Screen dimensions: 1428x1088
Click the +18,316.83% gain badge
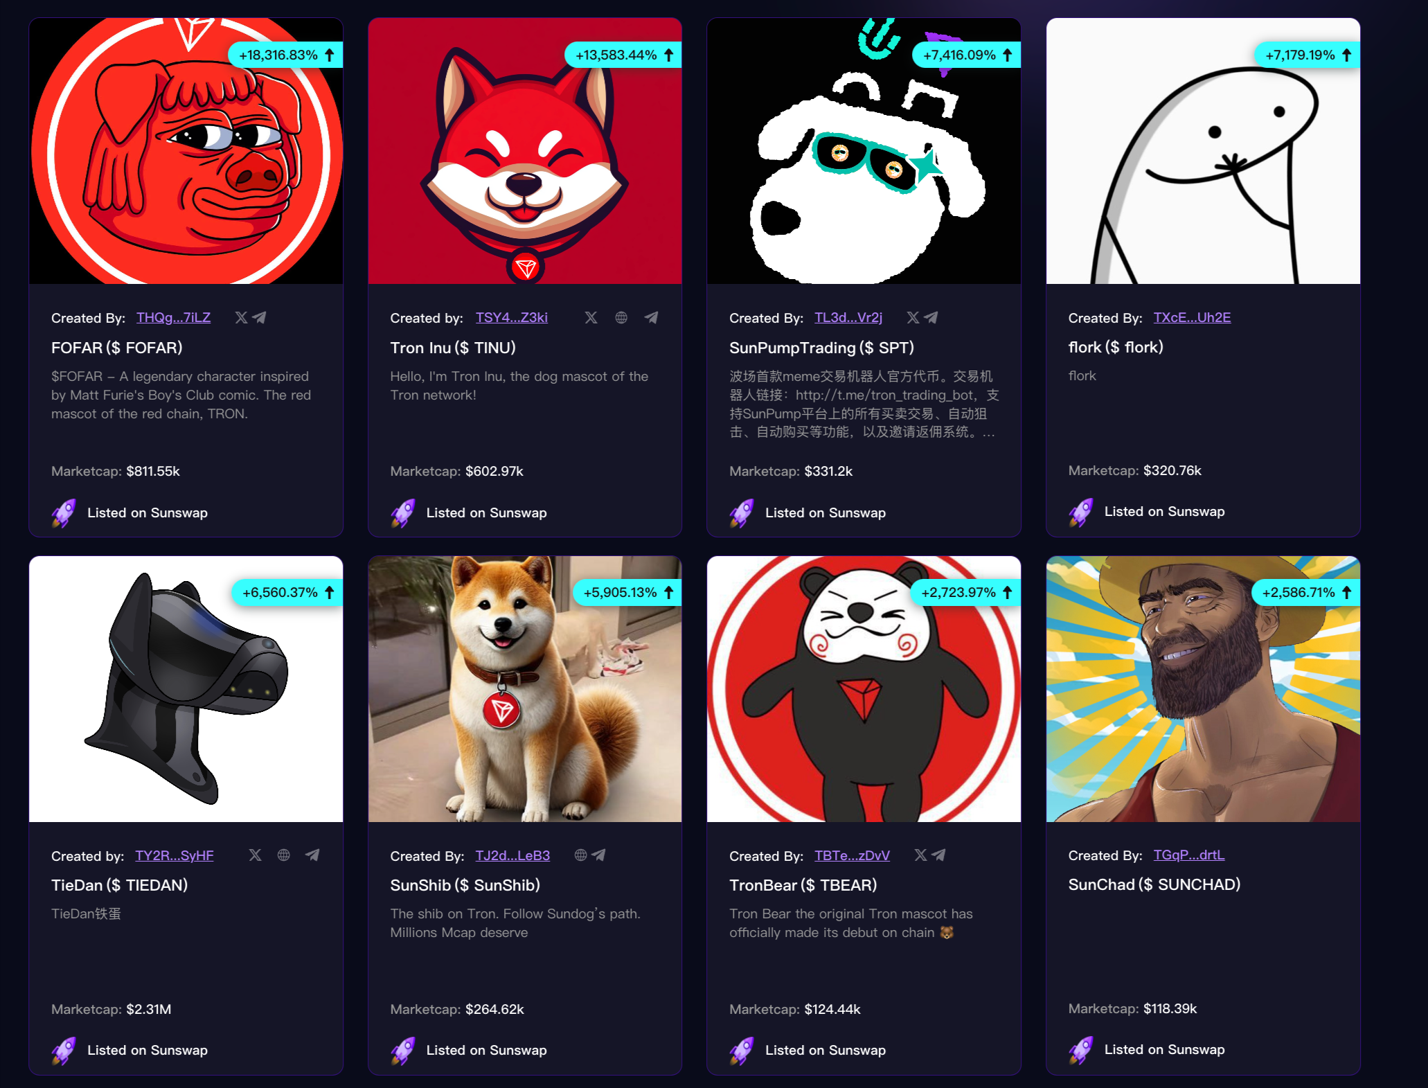pos(285,55)
